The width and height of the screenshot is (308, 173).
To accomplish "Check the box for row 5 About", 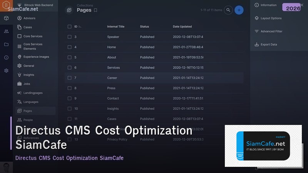I will point(70,57).
